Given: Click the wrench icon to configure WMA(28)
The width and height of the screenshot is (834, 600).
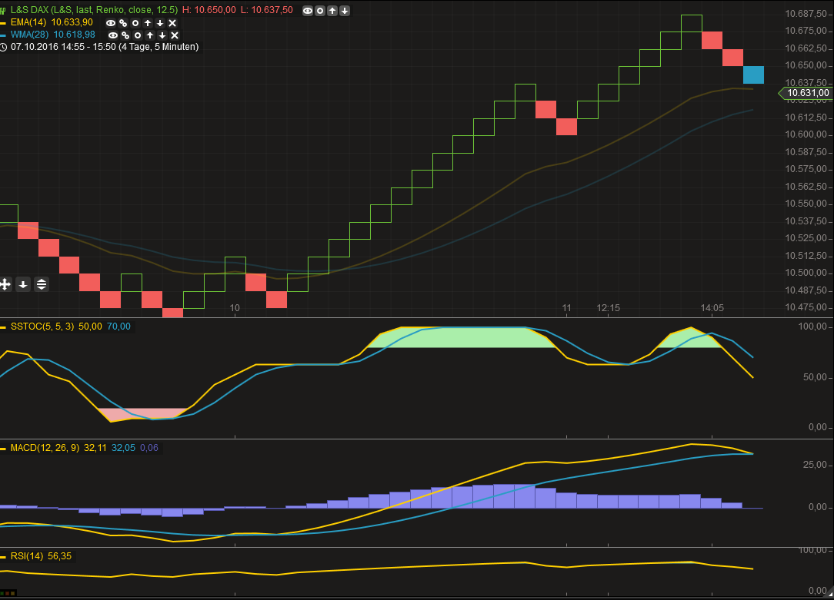Looking at the screenshot, I should tap(123, 35).
